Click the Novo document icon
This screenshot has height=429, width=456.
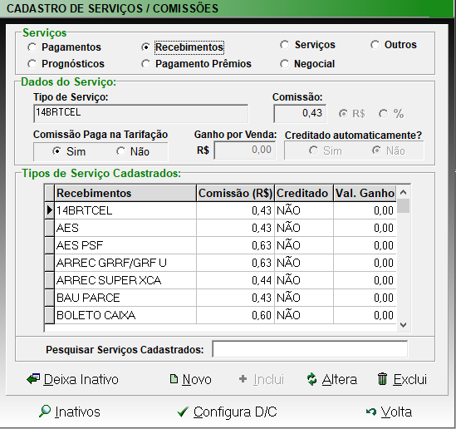pos(174,379)
